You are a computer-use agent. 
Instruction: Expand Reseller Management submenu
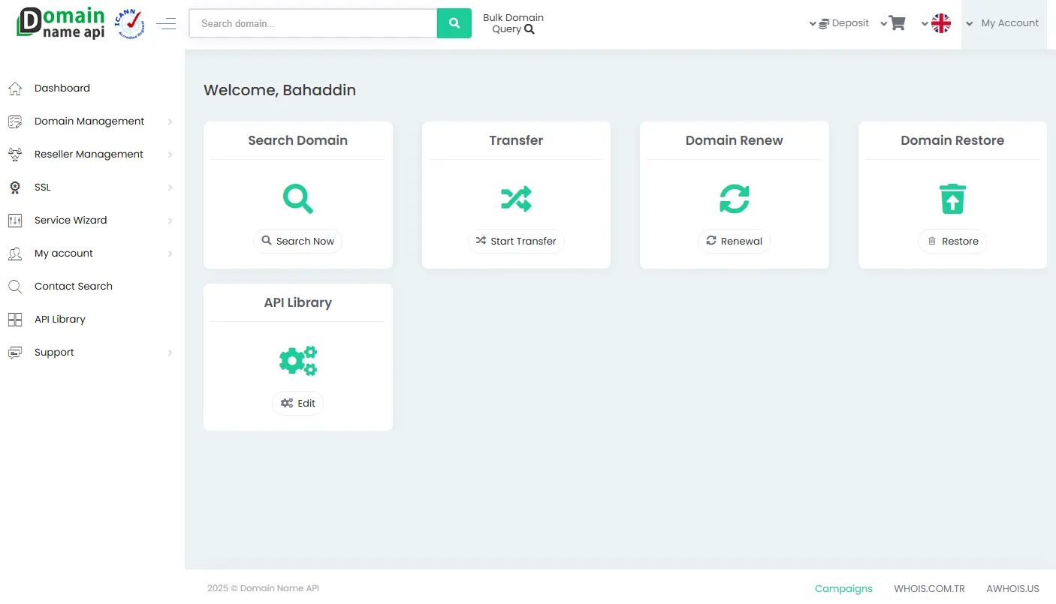pos(89,155)
